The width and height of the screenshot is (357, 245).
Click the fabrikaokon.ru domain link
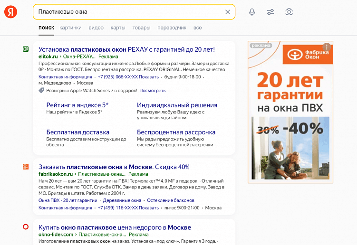(x=56, y=174)
